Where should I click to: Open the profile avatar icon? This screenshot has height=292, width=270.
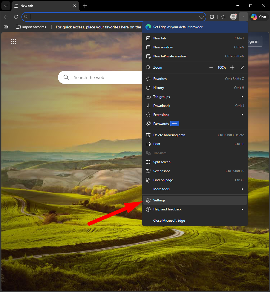[x=233, y=17]
